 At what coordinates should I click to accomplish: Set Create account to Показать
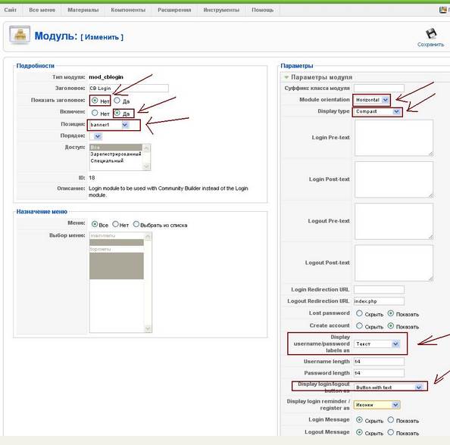391,325
